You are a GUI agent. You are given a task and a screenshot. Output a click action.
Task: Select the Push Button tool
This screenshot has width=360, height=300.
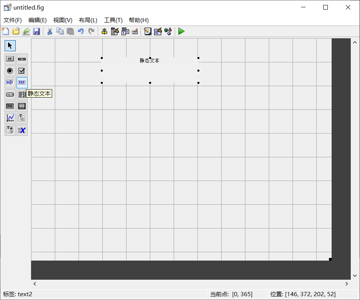click(x=10, y=59)
